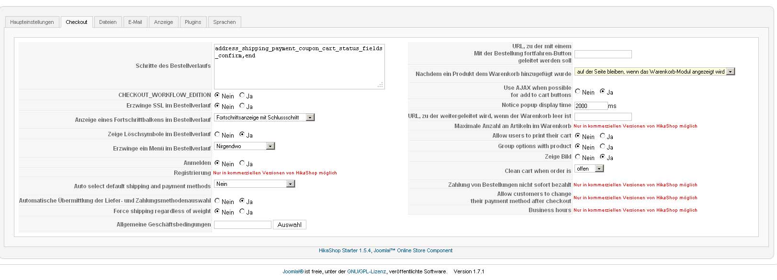Open the Dateien tab

(108, 22)
